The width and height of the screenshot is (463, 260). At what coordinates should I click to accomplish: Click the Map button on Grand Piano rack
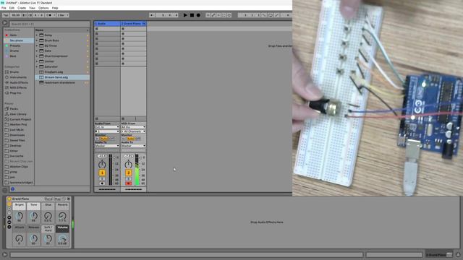57,199
